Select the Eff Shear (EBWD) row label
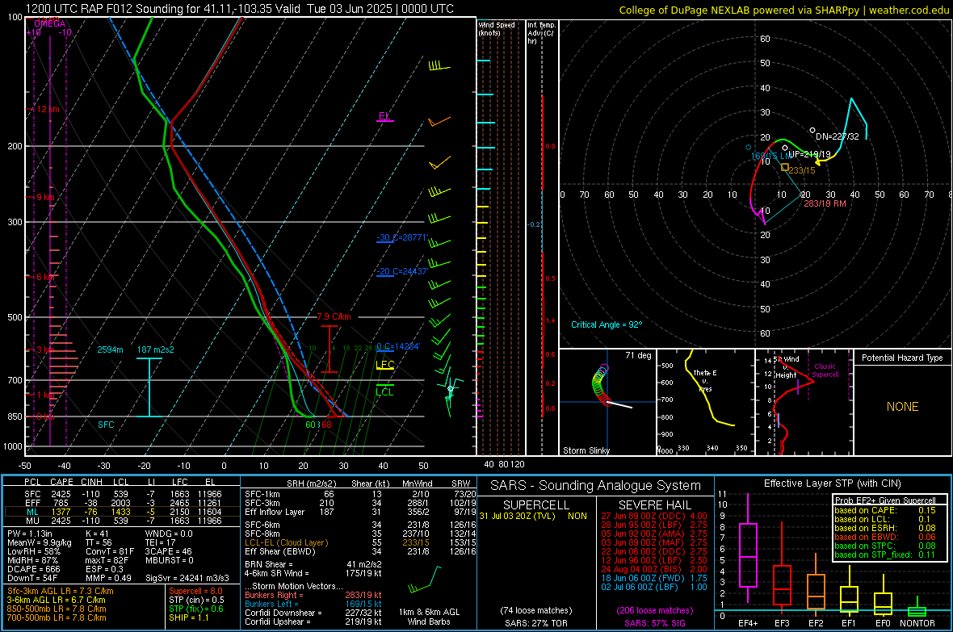 click(280, 552)
